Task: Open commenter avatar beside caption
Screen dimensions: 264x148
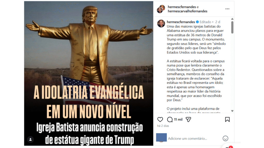Action: [161, 23]
